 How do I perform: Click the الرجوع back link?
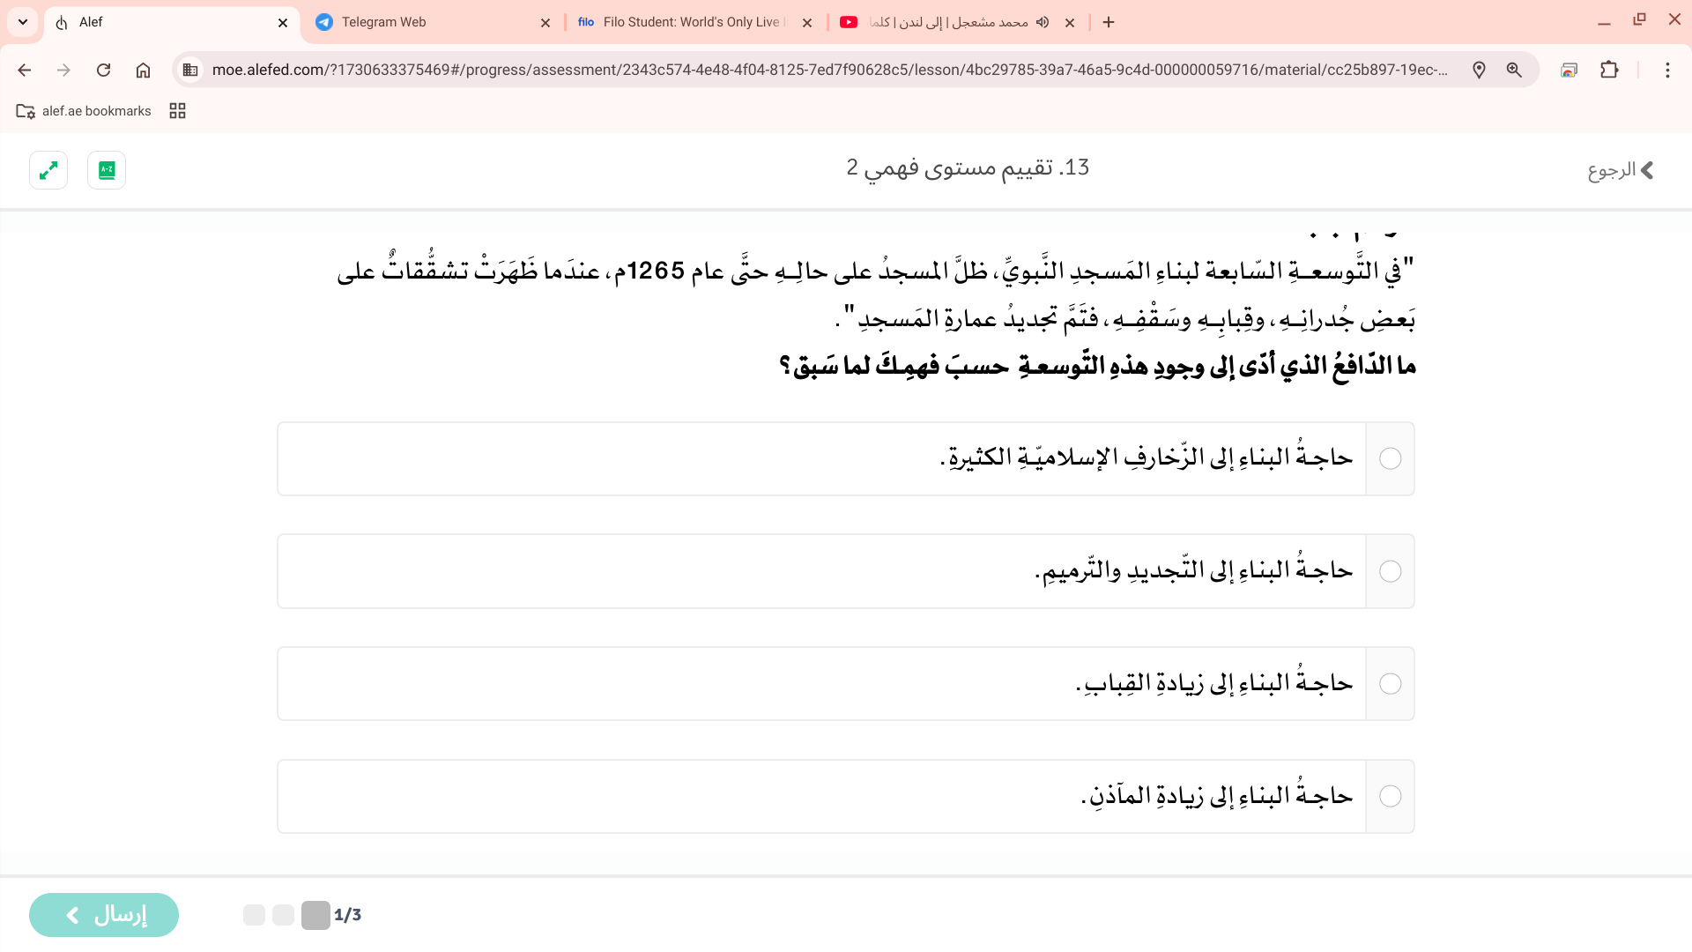coord(1618,169)
